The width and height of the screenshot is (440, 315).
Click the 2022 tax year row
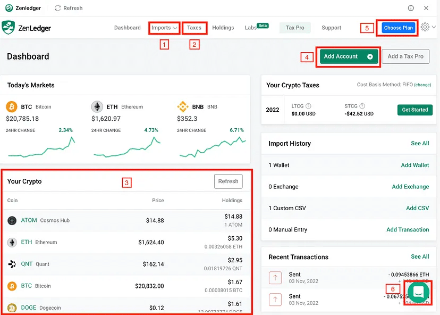272,110
